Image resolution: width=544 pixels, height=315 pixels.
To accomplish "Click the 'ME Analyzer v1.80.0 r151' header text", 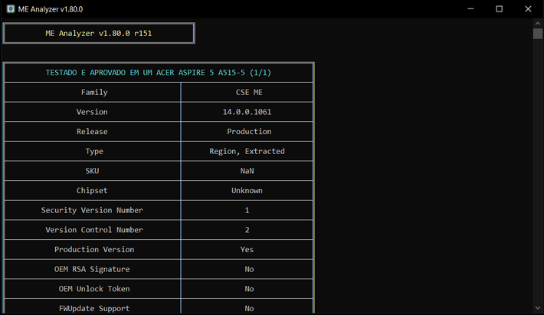I will [99, 33].
